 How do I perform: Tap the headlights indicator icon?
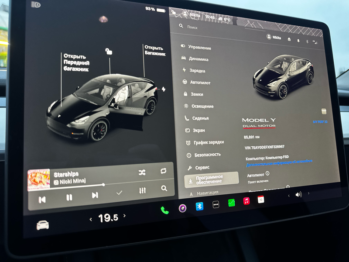click(x=36, y=5)
